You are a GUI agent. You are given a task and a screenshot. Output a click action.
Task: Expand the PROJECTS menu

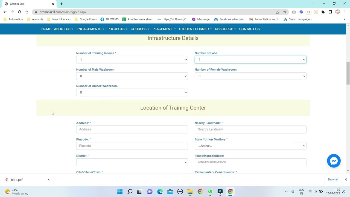(x=117, y=29)
